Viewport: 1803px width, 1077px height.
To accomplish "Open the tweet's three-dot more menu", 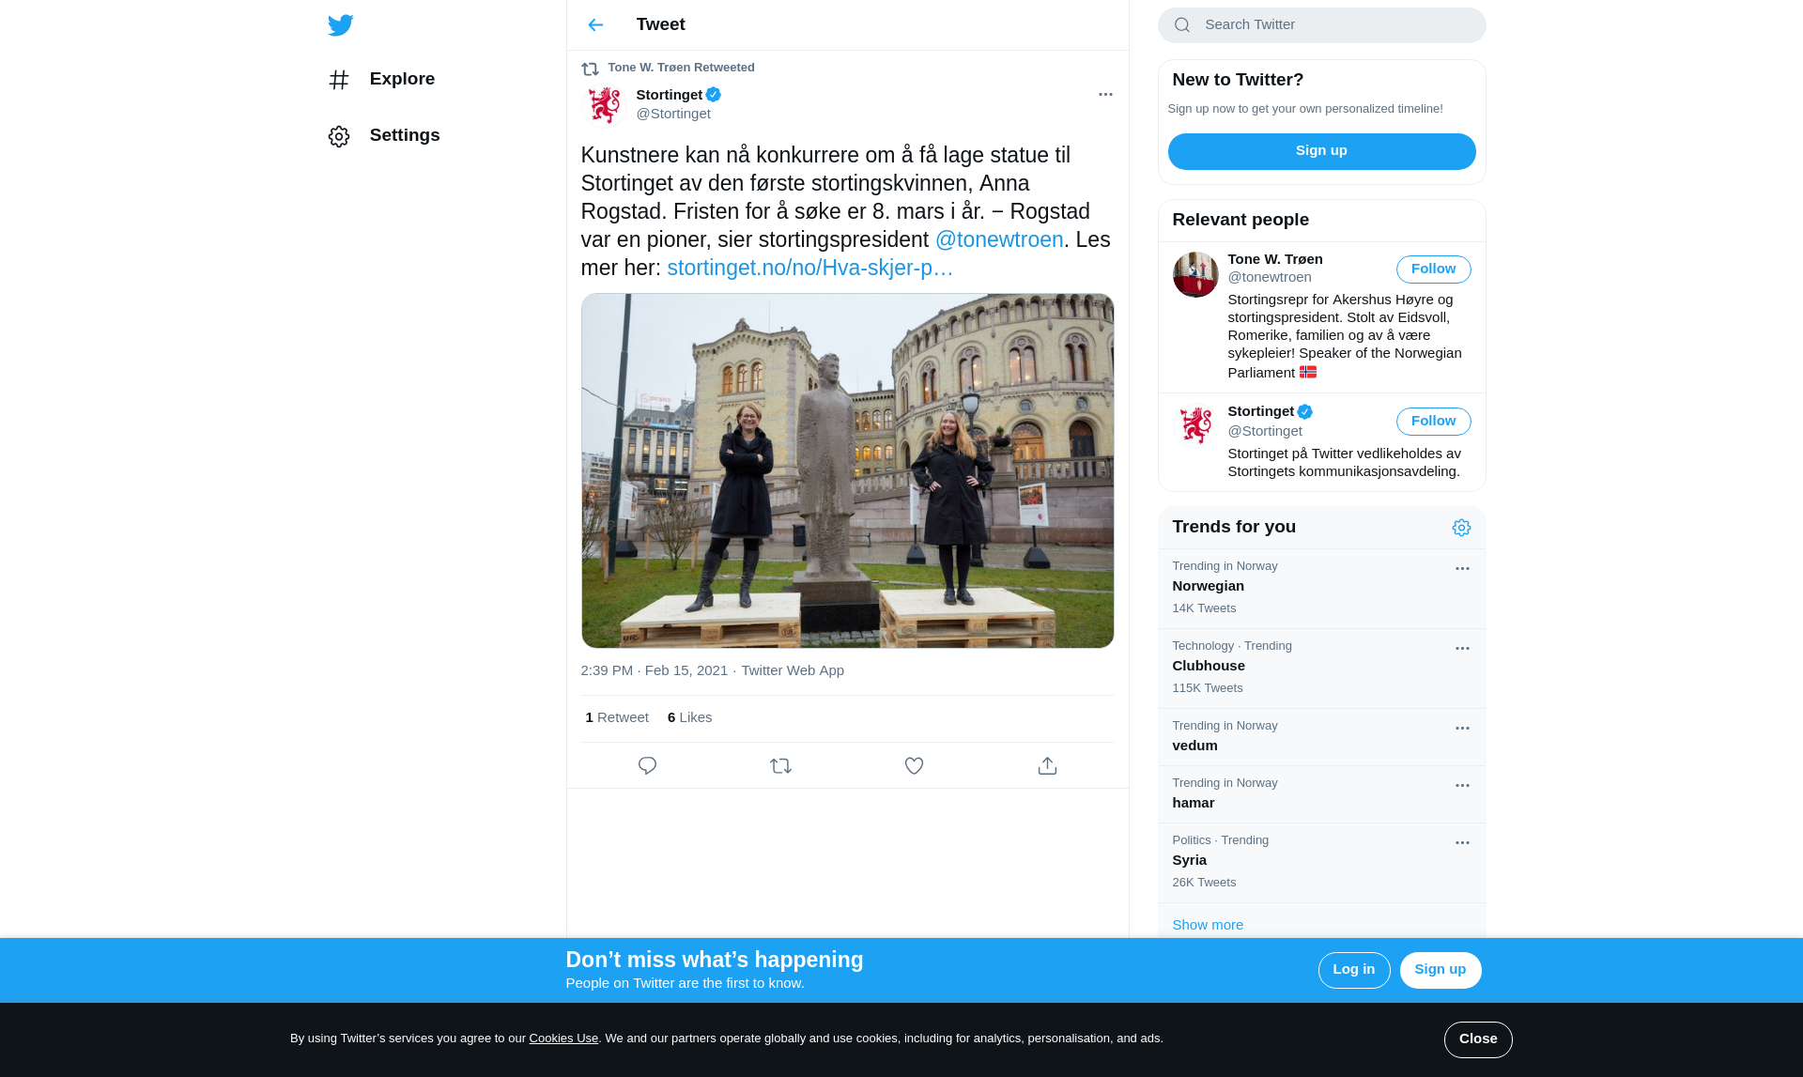I will (x=1105, y=95).
